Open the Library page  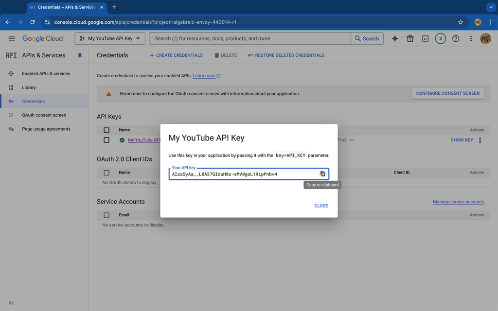point(29,87)
